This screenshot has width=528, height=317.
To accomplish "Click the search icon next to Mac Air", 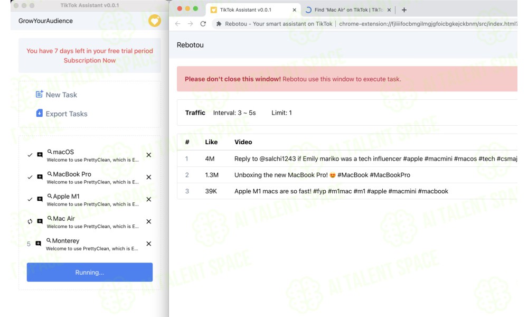I will [x=50, y=218].
